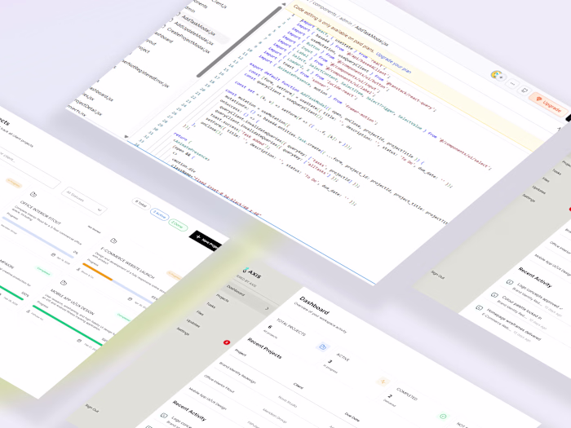Open 'Homepage wireframes delivered' activity item
Image resolution: width=571 pixels, height=428 pixels.
coord(513,324)
